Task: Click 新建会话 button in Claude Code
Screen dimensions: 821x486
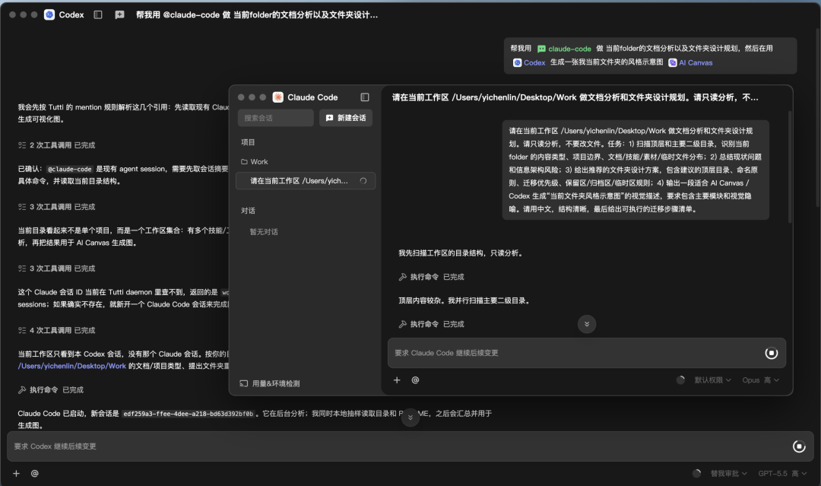Action: click(x=346, y=118)
